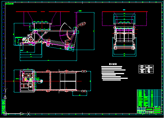Select the UCS X-axis arrowhead

coord(22,114)
